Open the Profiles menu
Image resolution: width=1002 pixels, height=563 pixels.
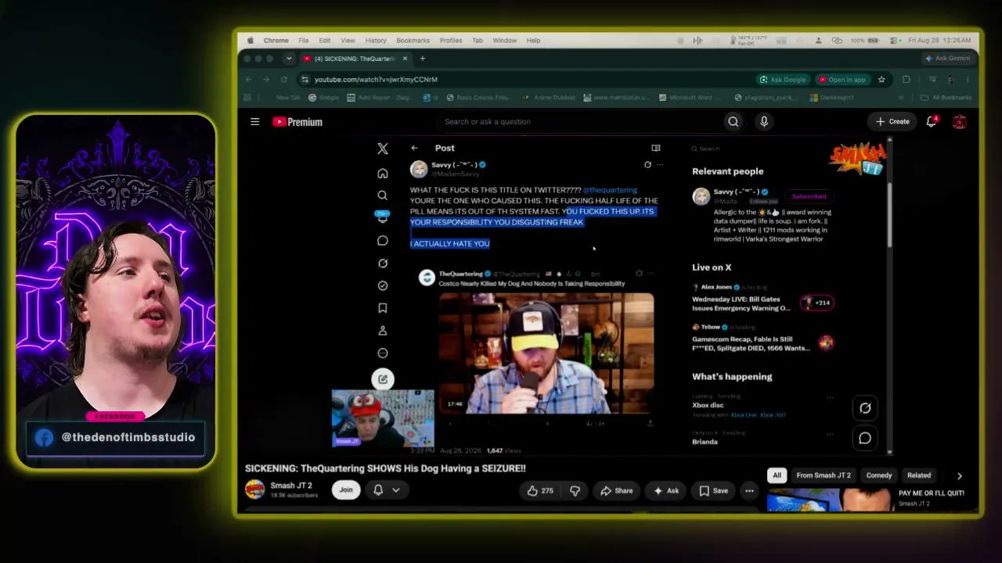451,41
